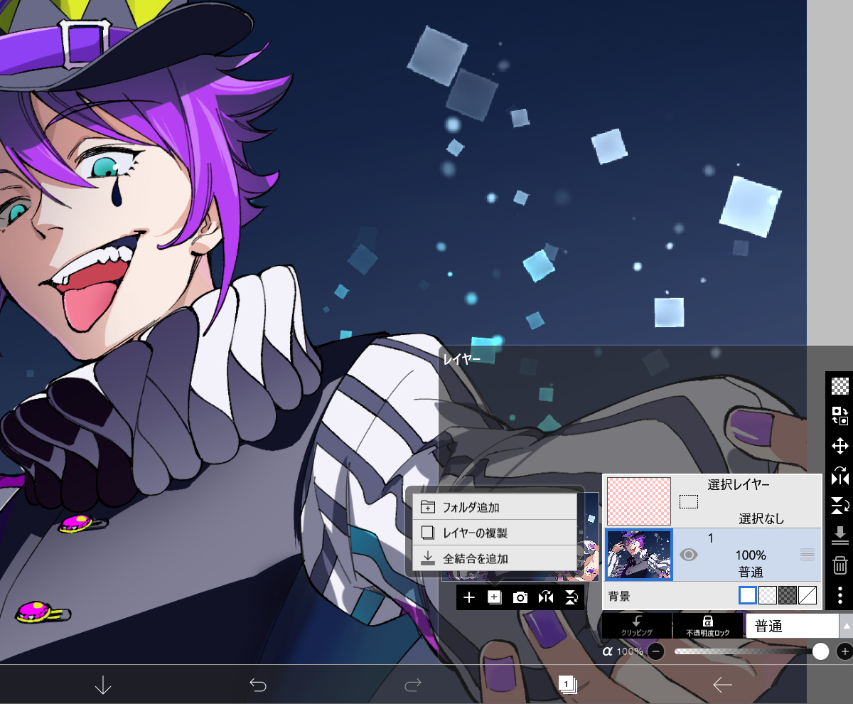The image size is (853, 704).
Task: Open the three-dot more options menu
Action: 839,595
